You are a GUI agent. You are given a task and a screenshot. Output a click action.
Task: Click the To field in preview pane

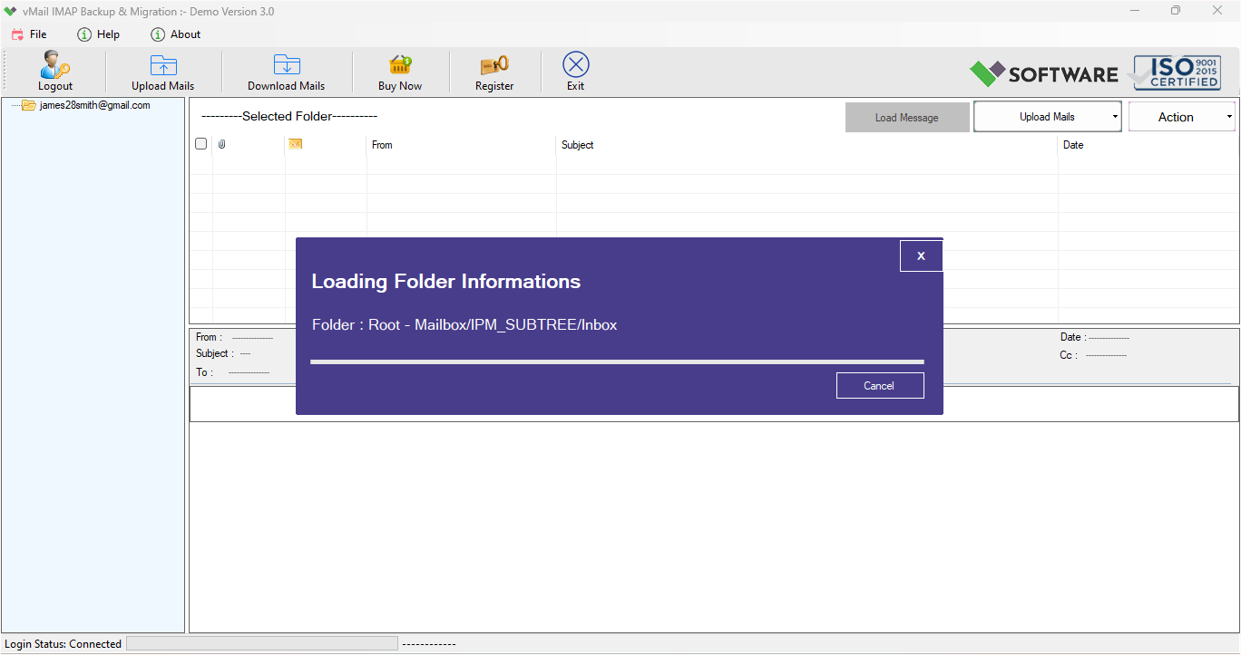point(232,372)
